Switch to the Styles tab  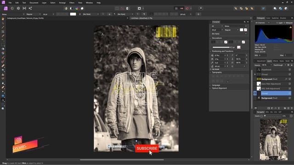(x=282, y=61)
